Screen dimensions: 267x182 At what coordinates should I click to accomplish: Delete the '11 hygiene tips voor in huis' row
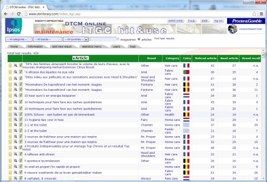pyautogui.click(x=10, y=120)
